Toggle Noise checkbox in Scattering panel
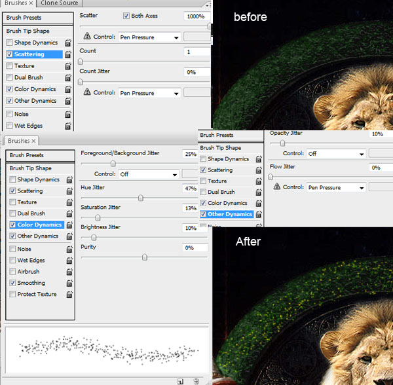 point(9,114)
